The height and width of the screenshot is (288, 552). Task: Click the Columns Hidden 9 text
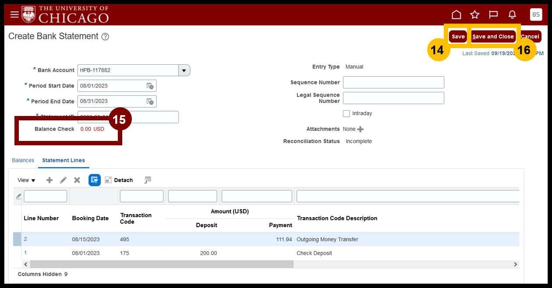coord(42,274)
